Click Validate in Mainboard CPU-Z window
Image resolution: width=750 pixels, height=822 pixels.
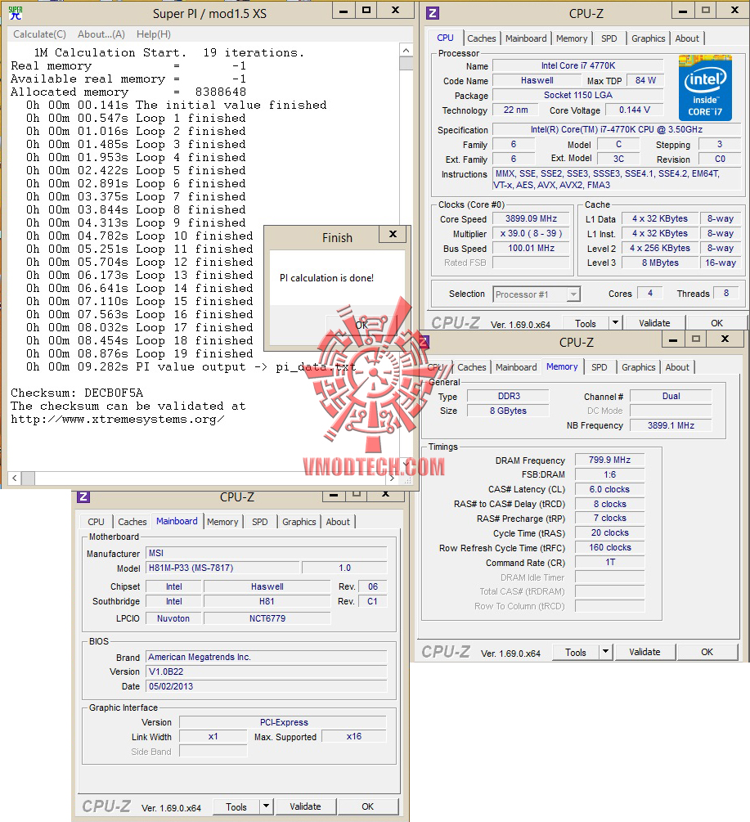305,806
